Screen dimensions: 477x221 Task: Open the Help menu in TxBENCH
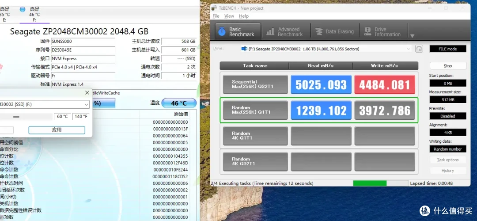coord(244,16)
